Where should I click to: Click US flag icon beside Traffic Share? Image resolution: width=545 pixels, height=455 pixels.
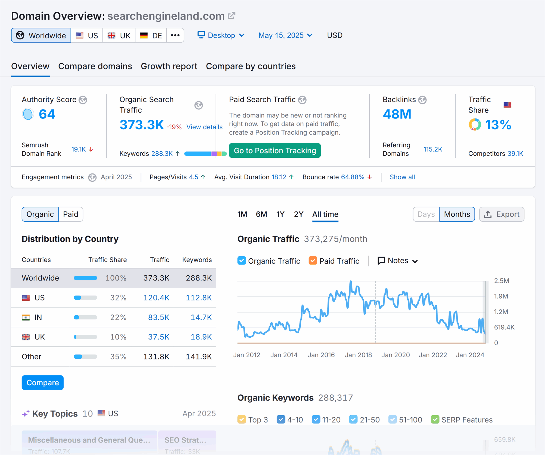507,105
